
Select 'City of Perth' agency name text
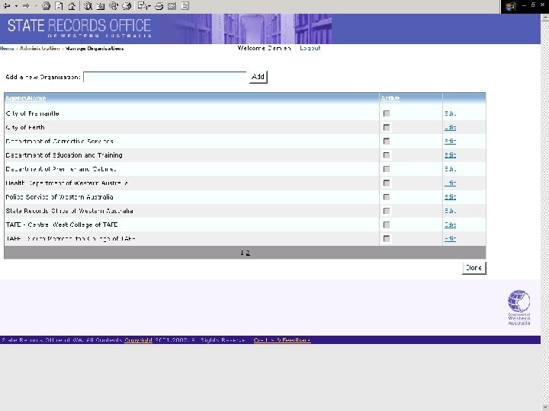25,128
